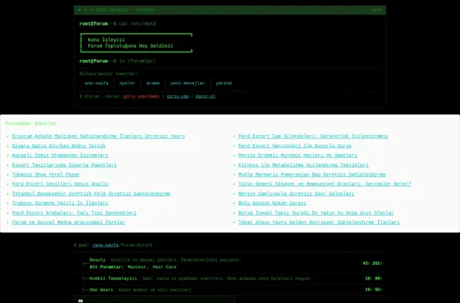Open the Escort Taşıtlarında Sigorta Paketleri topic
The height and width of the screenshot is (303, 460).
point(64,165)
